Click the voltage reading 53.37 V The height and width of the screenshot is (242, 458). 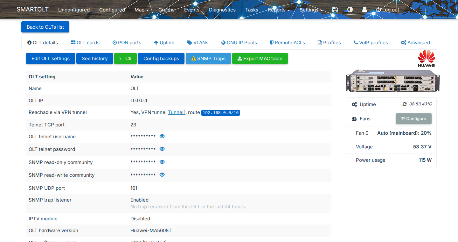coord(422,147)
